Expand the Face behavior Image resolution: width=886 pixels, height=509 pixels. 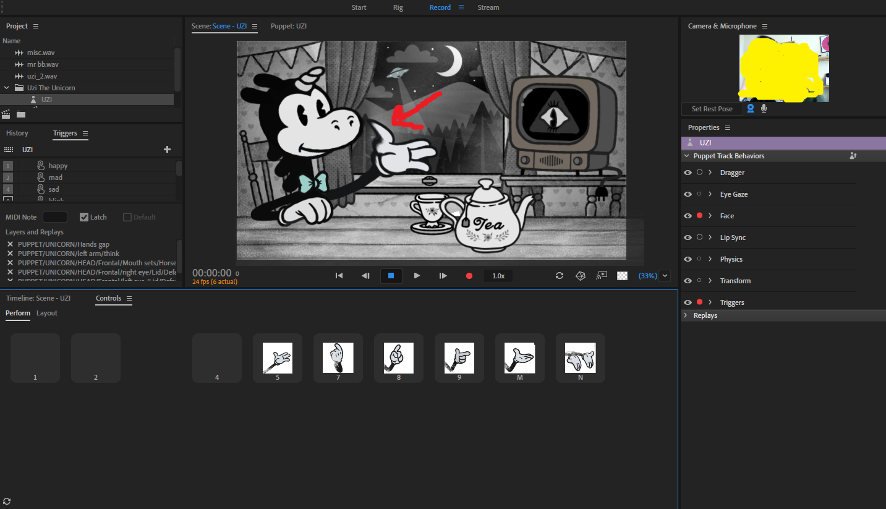click(x=710, y=216)
